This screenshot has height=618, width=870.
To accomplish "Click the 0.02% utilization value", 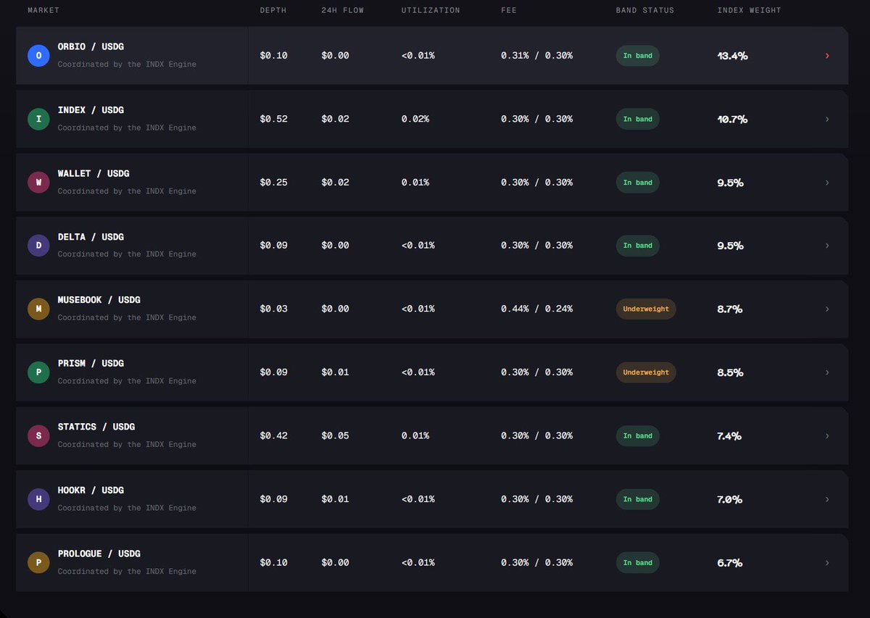I will point(415,119).
